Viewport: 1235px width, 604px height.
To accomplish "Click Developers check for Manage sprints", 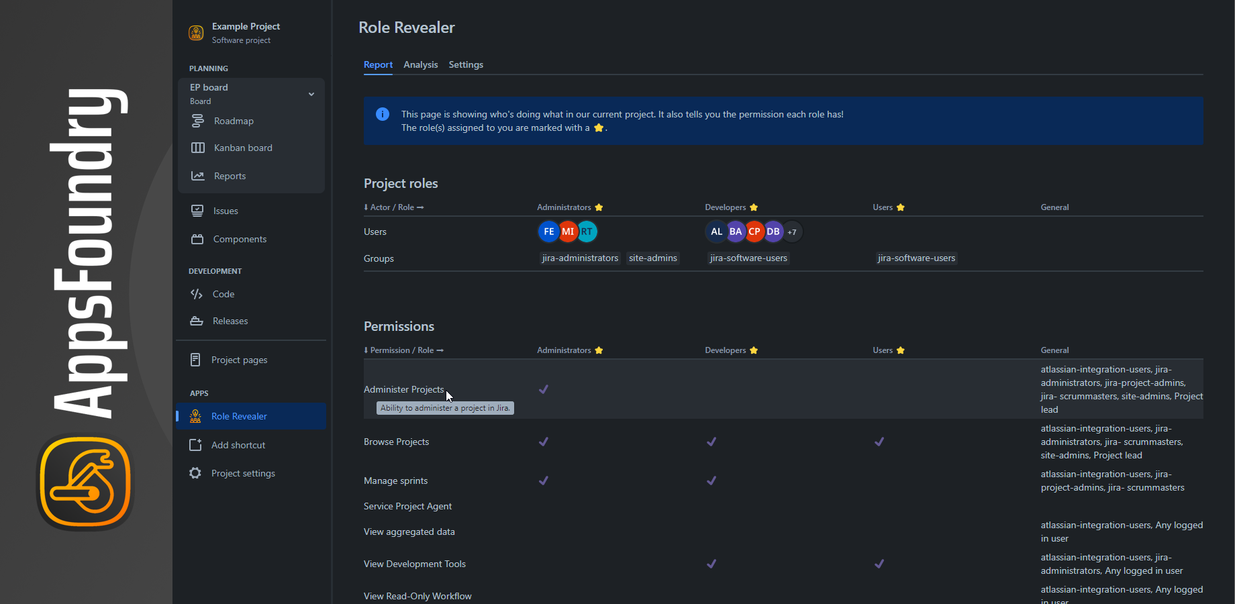I will (711, 481).
